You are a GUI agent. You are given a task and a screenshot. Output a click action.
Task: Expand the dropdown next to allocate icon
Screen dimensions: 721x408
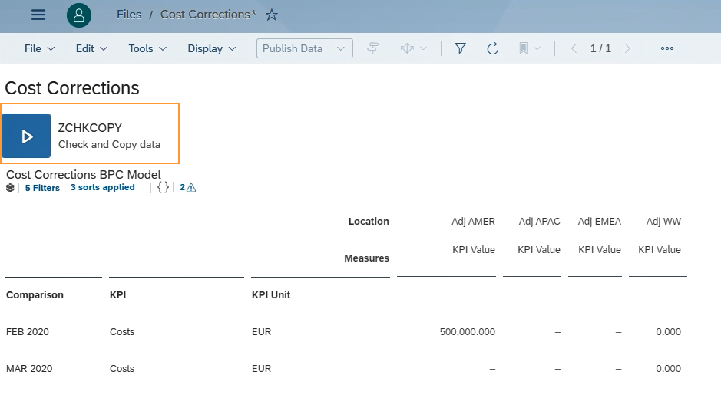(424, 48)
